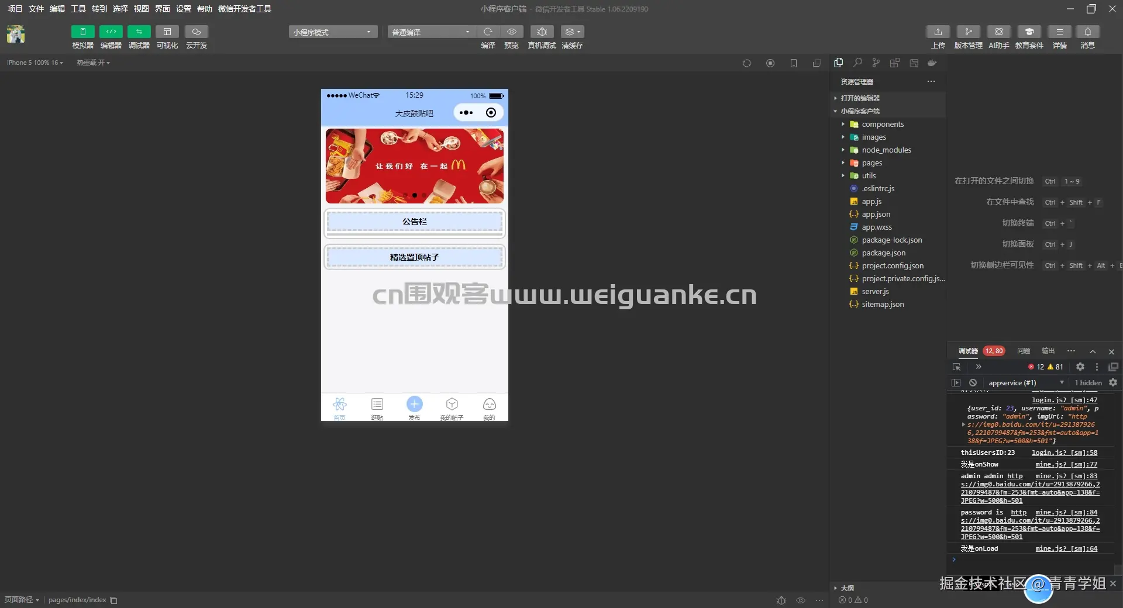Image resolution: width=1123 pixels, height=608 pixels.
Task: Open the search sidebar icon
Action: tap(857, 63)
